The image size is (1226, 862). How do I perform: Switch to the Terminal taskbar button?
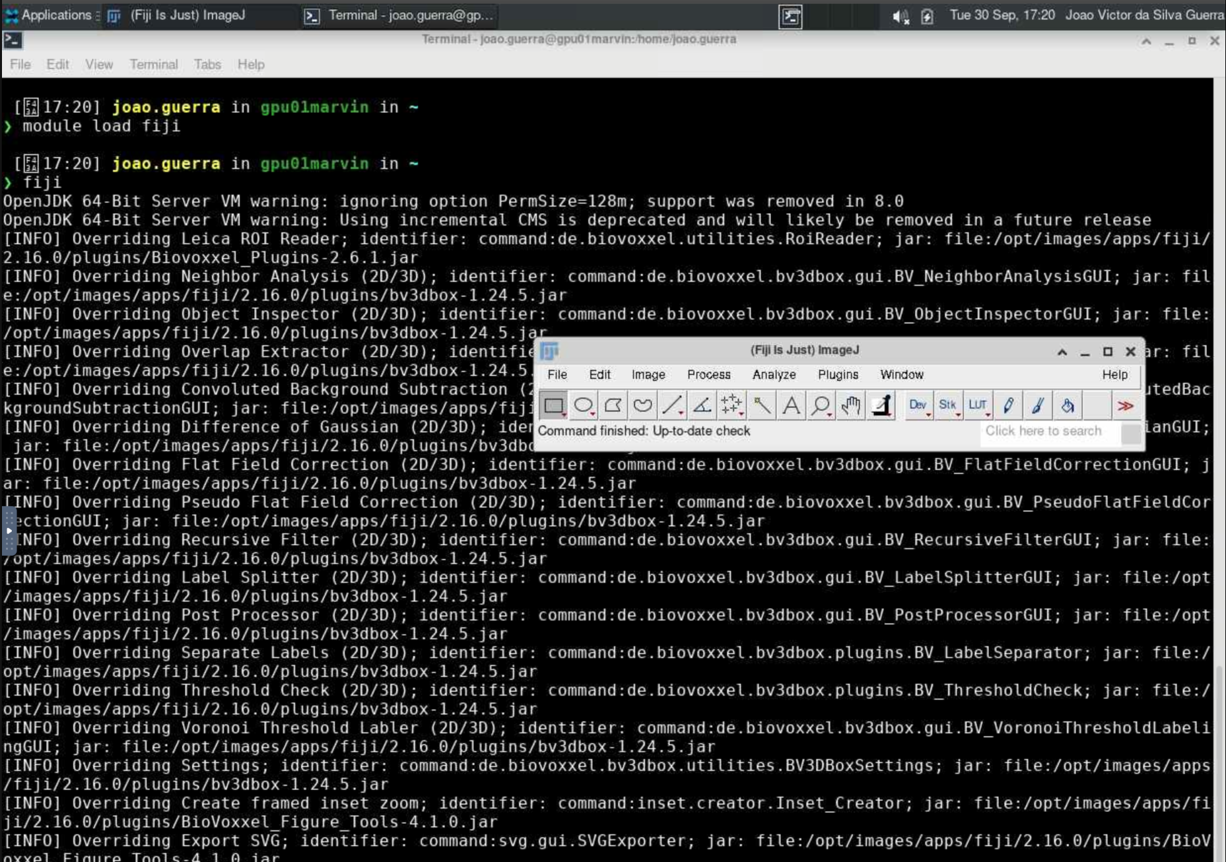(x=398, y=15)
